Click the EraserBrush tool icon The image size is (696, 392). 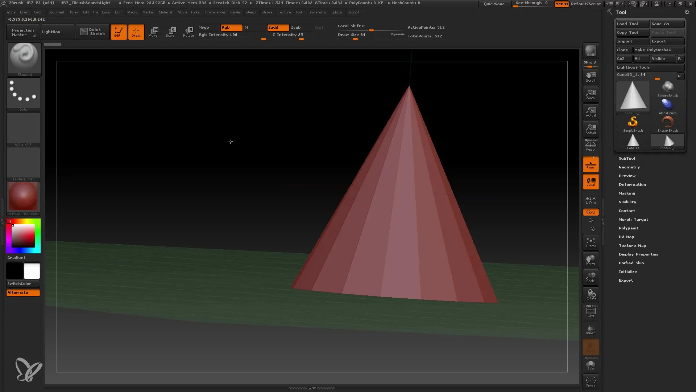(x=668, y=122)
